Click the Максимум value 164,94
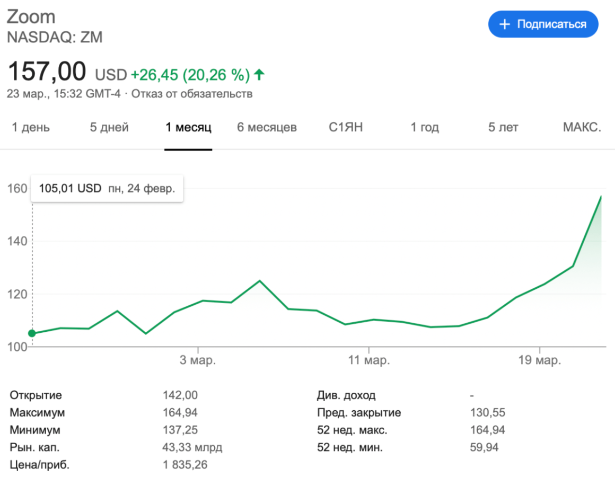Viewport: 615px width, 486px height. (180, 412)
